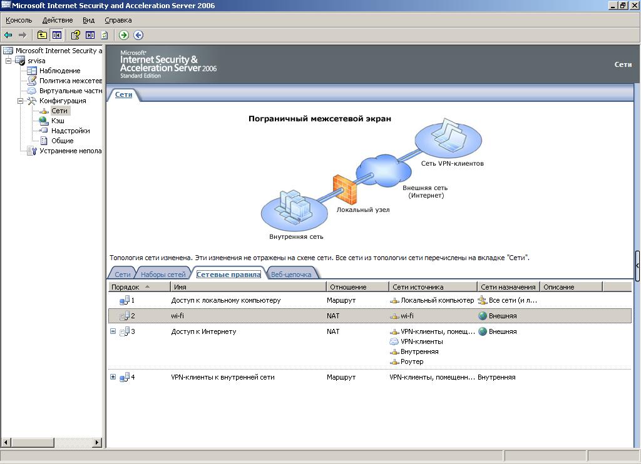Collapse the srvisa server node
Image resolution: width=641 pixels, height=464 pixels.
[x=9, y=61]
